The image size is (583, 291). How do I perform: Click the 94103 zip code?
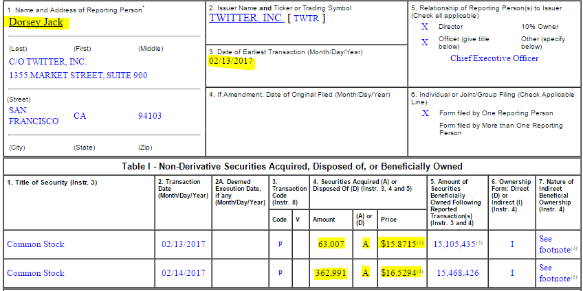pos(150,116)
